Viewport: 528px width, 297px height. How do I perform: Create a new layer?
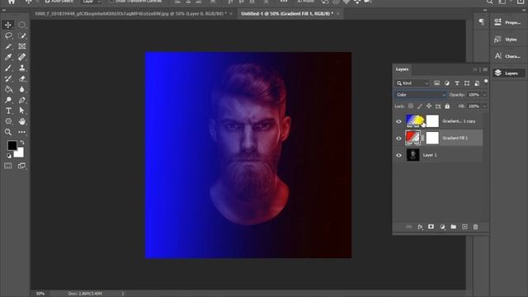pos(464,227)
